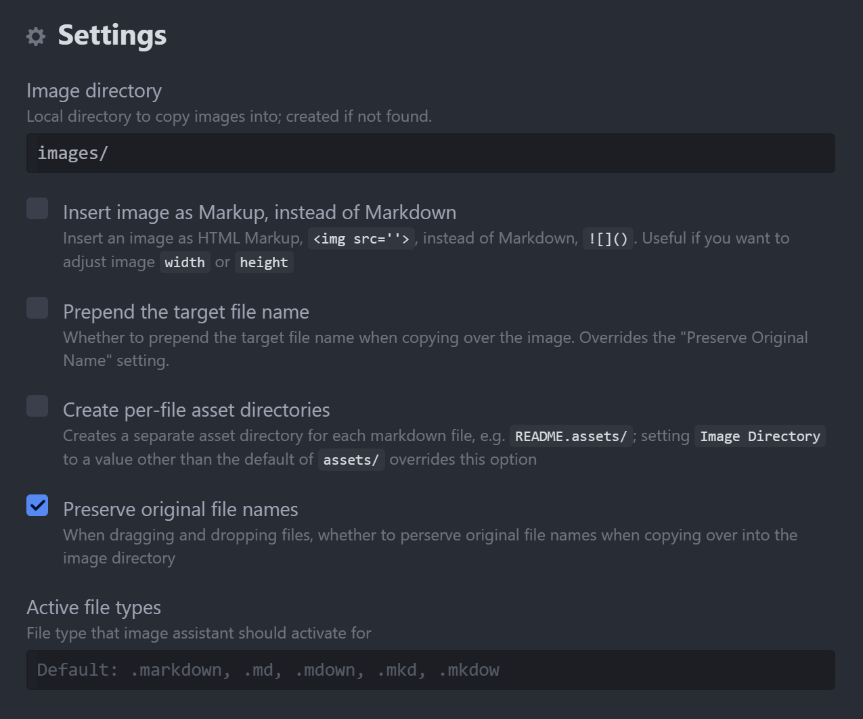The image size is (863, 719).
Task: Enable "Create per-file asset directories"
Action: coord(37,406)
